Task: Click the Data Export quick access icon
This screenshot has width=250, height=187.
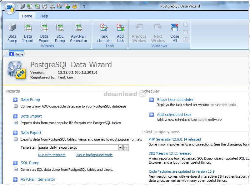Action: pos(37,6)
